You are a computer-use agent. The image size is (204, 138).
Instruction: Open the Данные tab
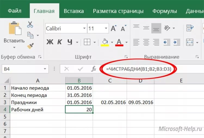point(195,11)
